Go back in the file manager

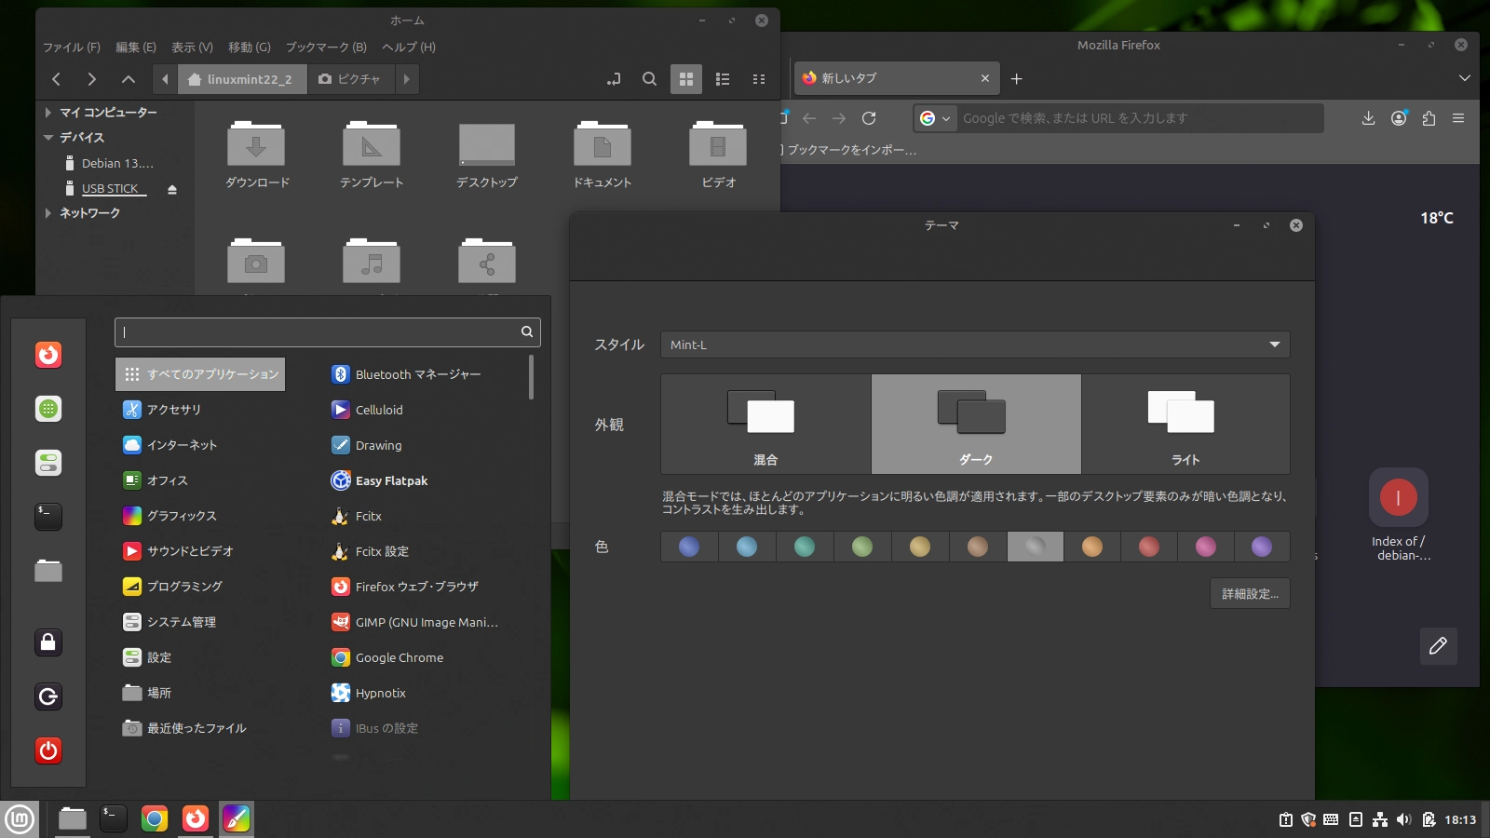point(57,79)
